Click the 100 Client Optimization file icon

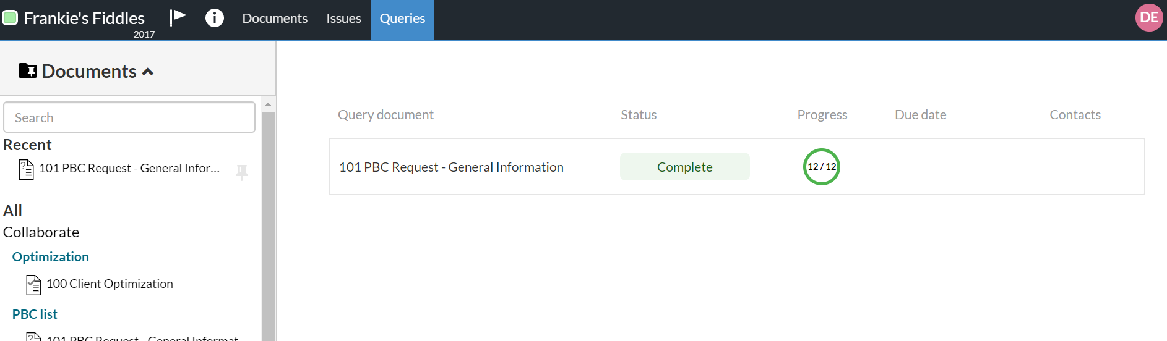33,284
